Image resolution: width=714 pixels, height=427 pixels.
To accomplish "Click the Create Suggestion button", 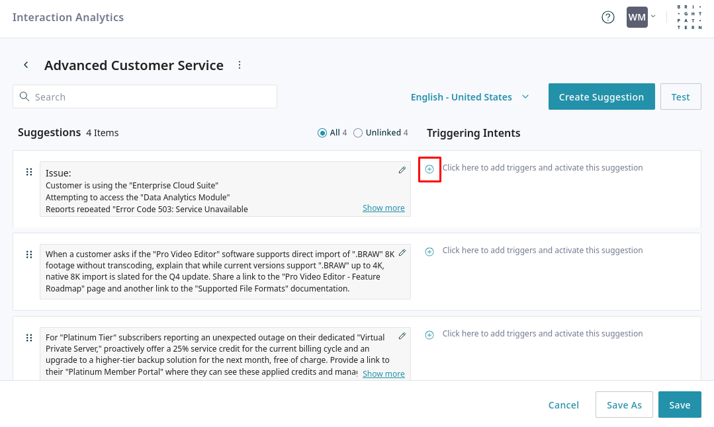I will click(601, 97).
